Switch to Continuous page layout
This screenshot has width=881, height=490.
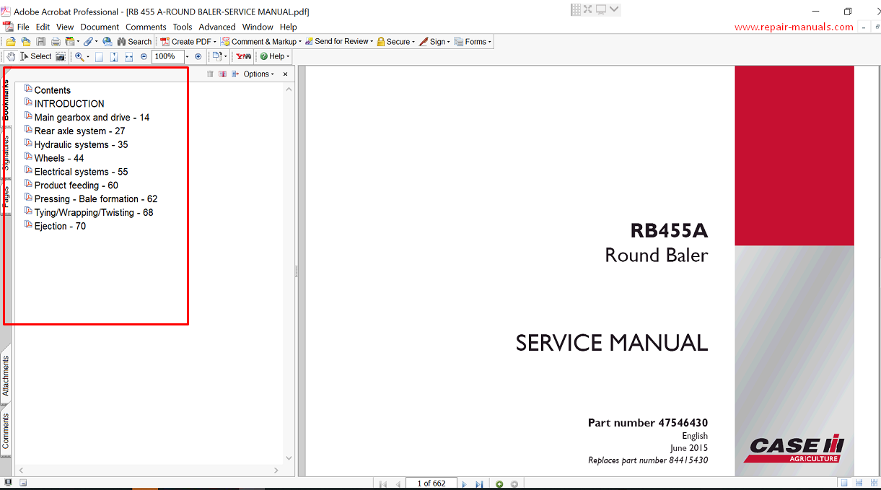point(859,483)
